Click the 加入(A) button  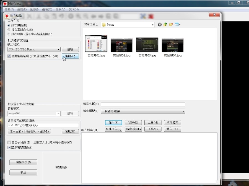(113, 123)
